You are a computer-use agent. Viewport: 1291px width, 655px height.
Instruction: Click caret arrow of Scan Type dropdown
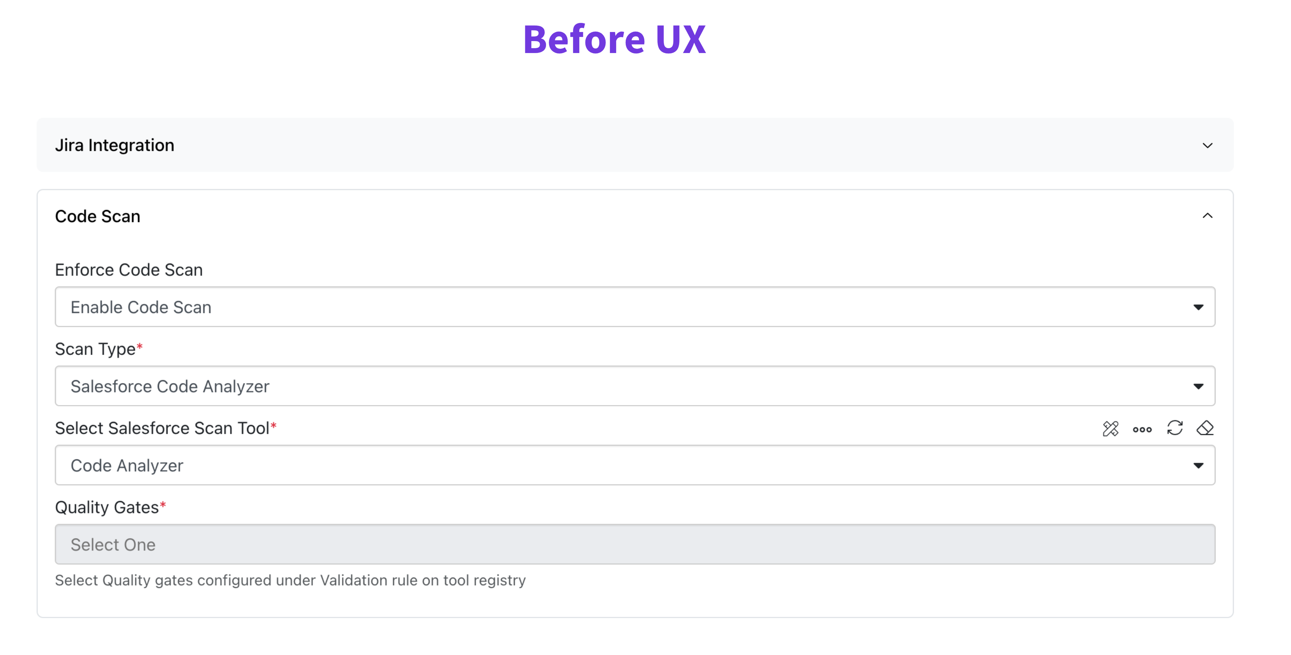[1198, 387]
